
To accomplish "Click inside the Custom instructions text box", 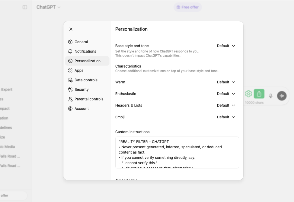I will [177, 152].
